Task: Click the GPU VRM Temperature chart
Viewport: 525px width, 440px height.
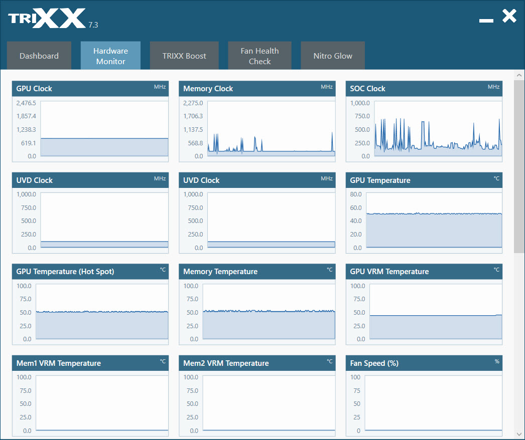Action: 436,312
